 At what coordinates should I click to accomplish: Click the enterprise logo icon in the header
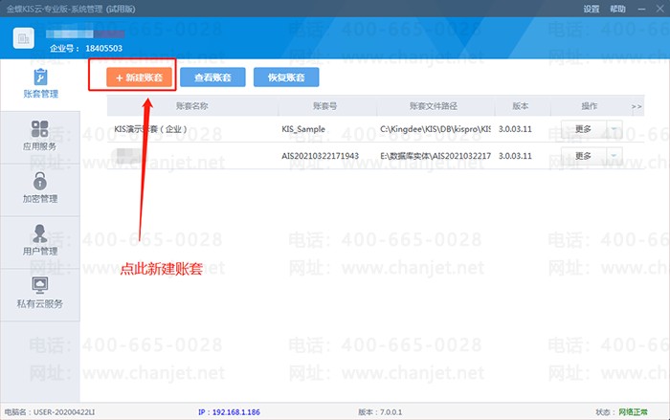[x=24, y=38]
